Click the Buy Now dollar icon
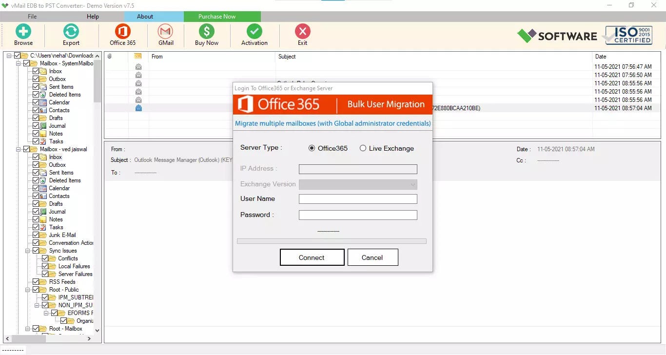This screenshot has height=355, width=666. (207, 32)
